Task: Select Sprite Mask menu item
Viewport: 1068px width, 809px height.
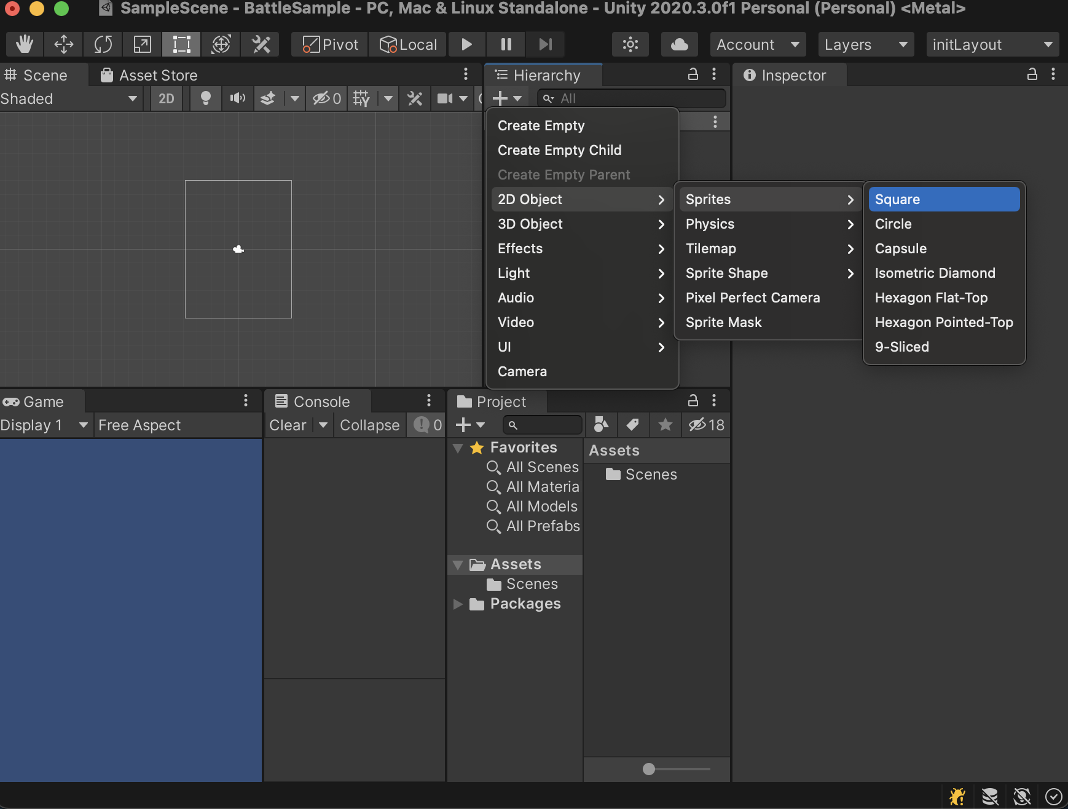Action: 769,322
